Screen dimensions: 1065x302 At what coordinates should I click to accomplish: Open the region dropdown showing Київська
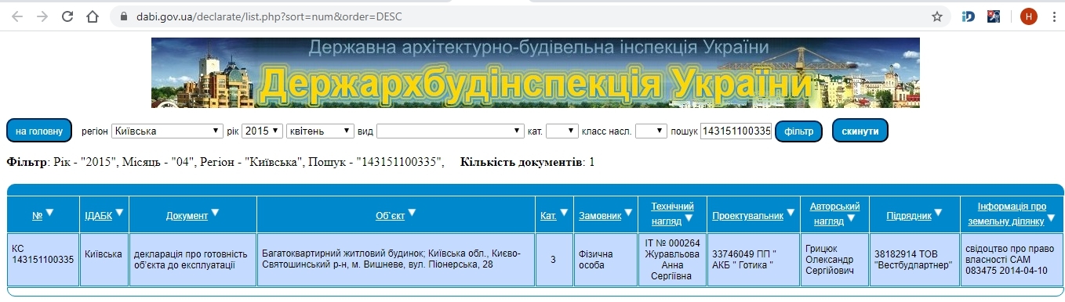click(167, 131)
